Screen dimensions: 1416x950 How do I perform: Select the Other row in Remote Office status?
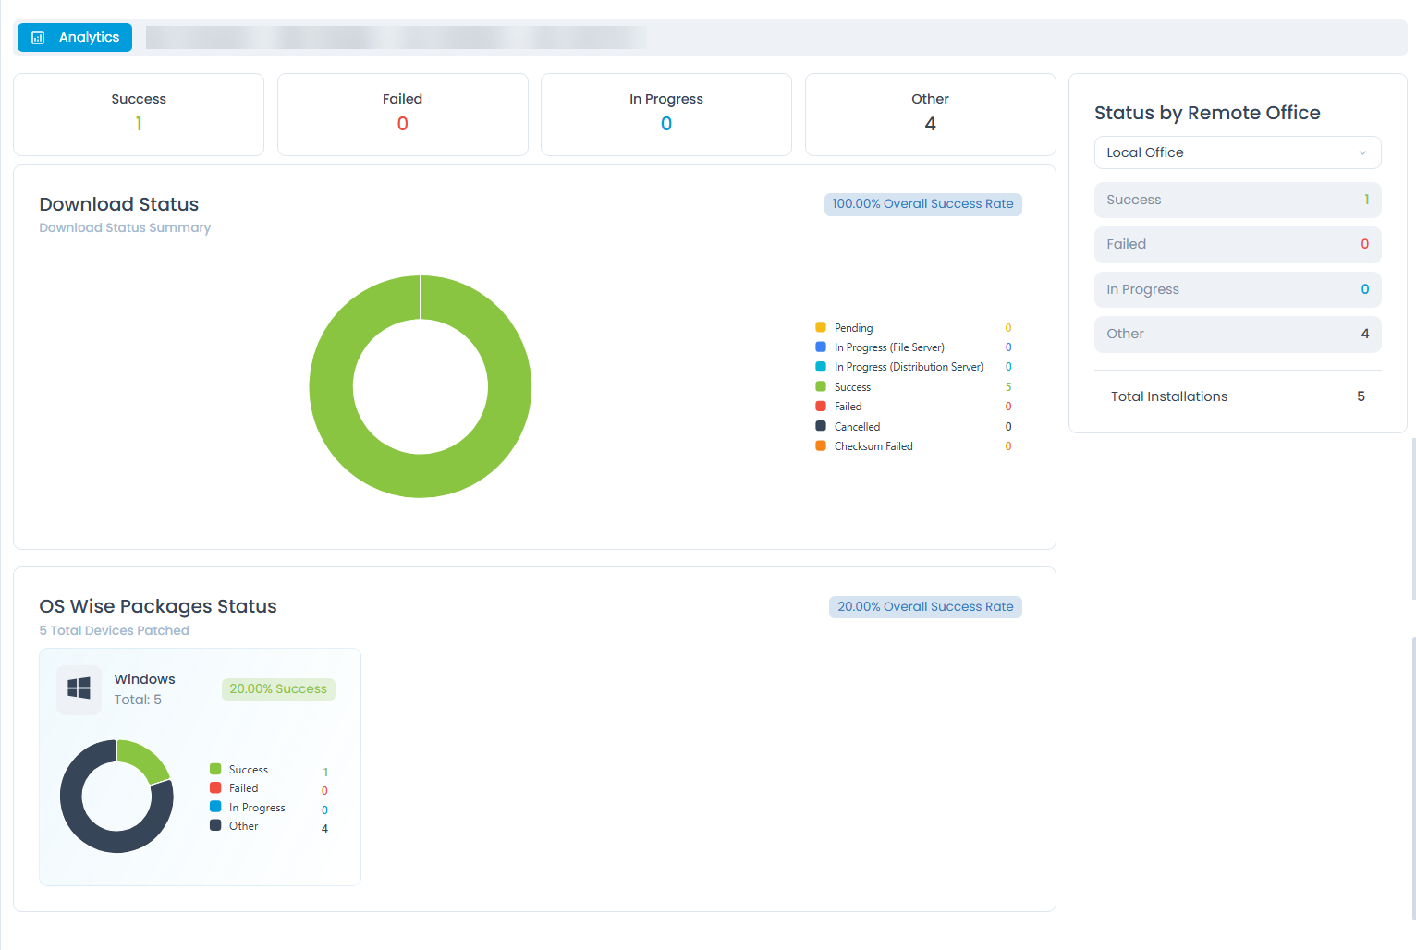[1237, 335]
